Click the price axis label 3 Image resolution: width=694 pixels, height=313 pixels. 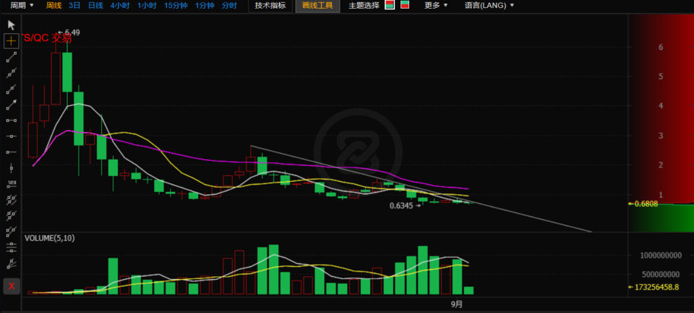pos(660,135)
